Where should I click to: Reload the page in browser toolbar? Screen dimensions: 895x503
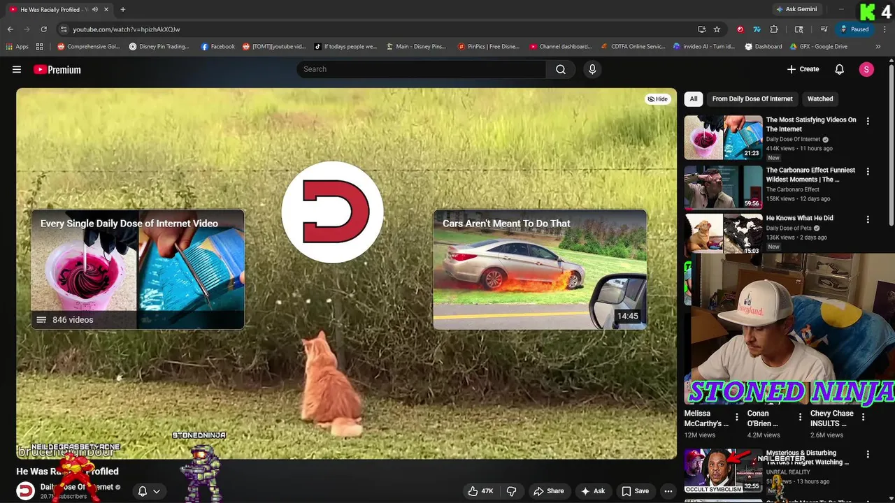(x=43, y=29)
